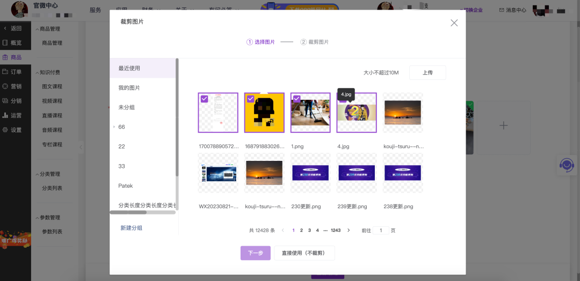Expand the 66 group tree arrow
The image size is (580, 281).
pyautogui.click(x=114, y=127)
